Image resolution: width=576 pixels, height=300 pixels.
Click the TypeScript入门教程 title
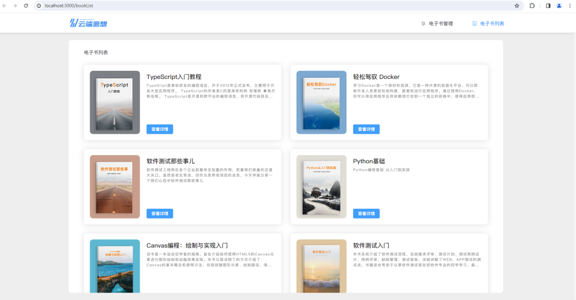pyautogui.click(x=174, y=77)
